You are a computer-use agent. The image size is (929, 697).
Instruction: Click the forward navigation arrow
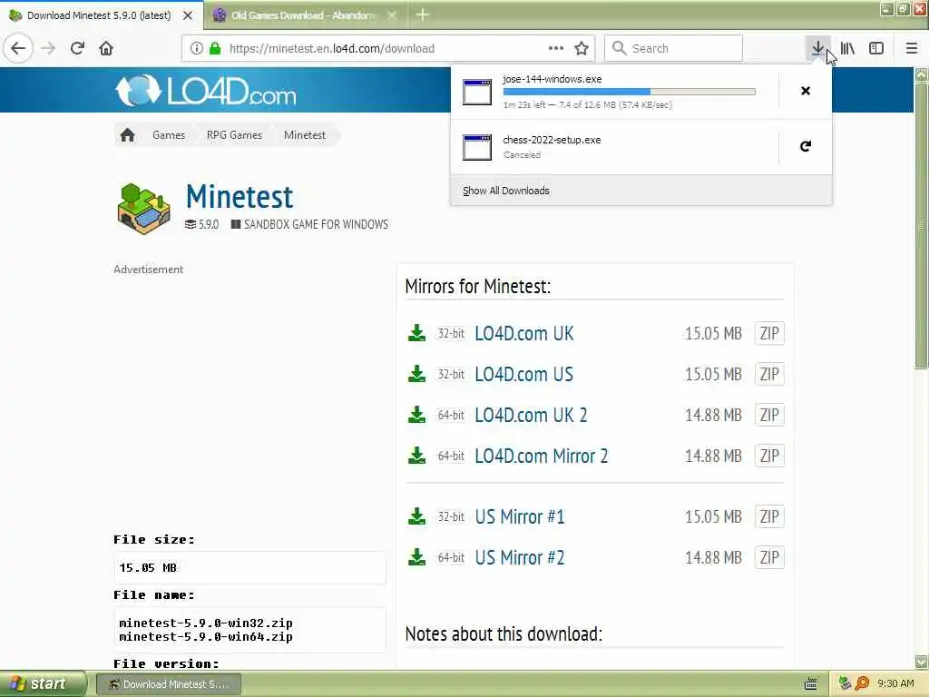point(48,48)
